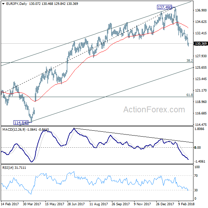Click the 11 Aug 2017 date label

tap(97, 205)
